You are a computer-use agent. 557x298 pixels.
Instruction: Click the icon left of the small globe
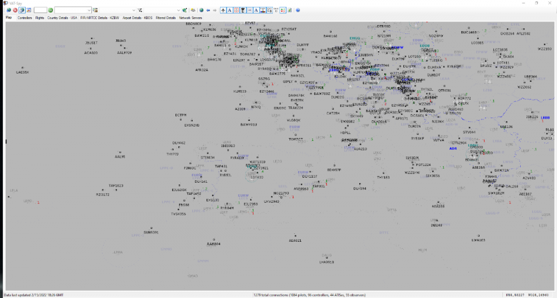click(x=193, y=10)
